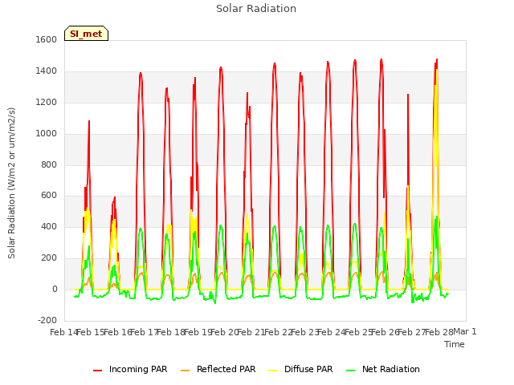Click the Feb 23 x-axis label

[305, 332]
